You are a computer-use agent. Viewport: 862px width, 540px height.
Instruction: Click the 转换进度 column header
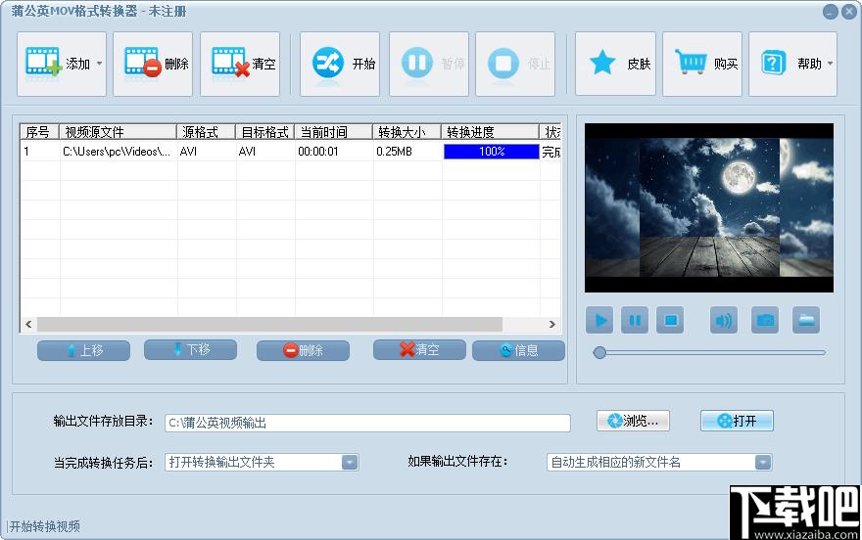click(491, 132)
